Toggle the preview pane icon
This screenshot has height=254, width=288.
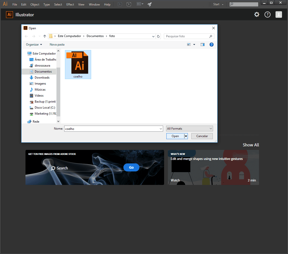click(202, 45)
